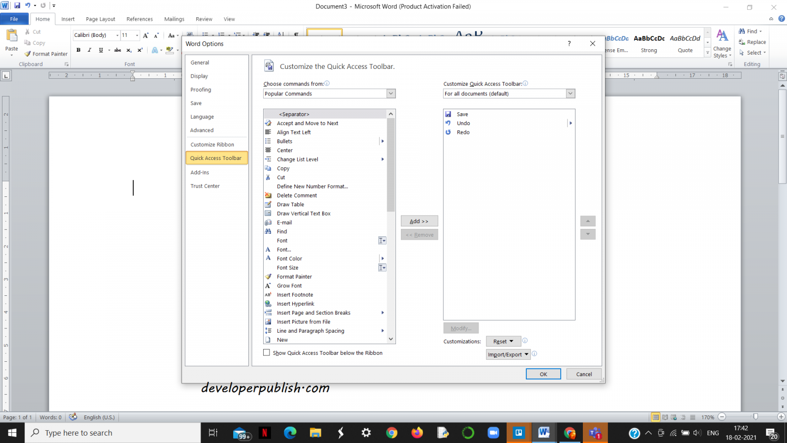Click Subscript in the Font group
The width and height of the screenshot is (787, 443).
click(x=129, y=50)
